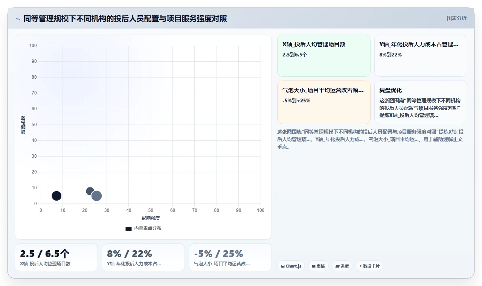The height and width of the screenshot is (286, 482).
Task: Click the -5% / 25% stat card
Action: pyautogui.click(x=230, y=257)
